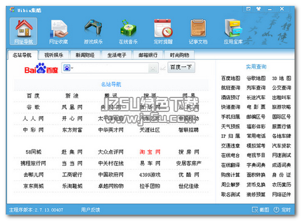Click the 定时 power timer icon
The height and width of the screenshot is (221, 301).
282,210
